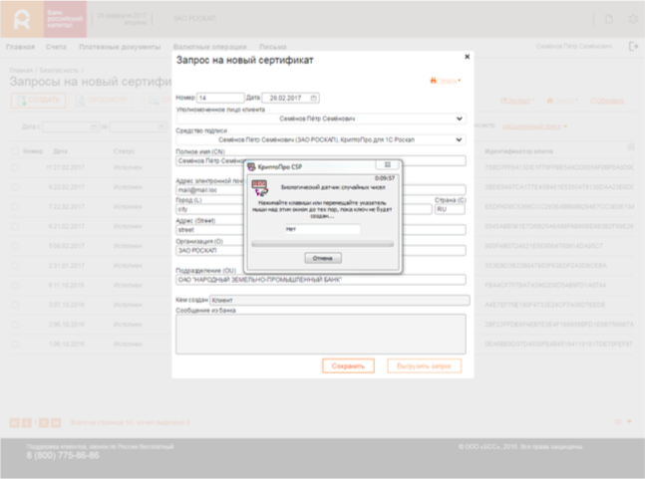Click the Сообщение из банка text area
This screenshot has width=645, height=479.
[321, 335]
